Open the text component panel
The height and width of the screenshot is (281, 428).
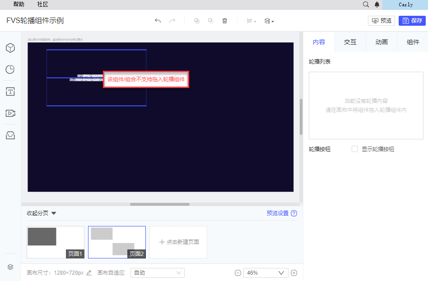pyautogui.click(x=10, y=92)
